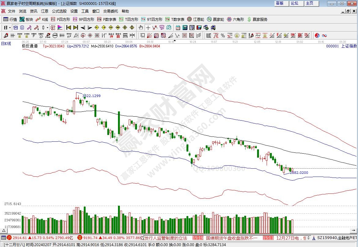
Task: Open the 公式选股 menu
Action: click(59, 11)
